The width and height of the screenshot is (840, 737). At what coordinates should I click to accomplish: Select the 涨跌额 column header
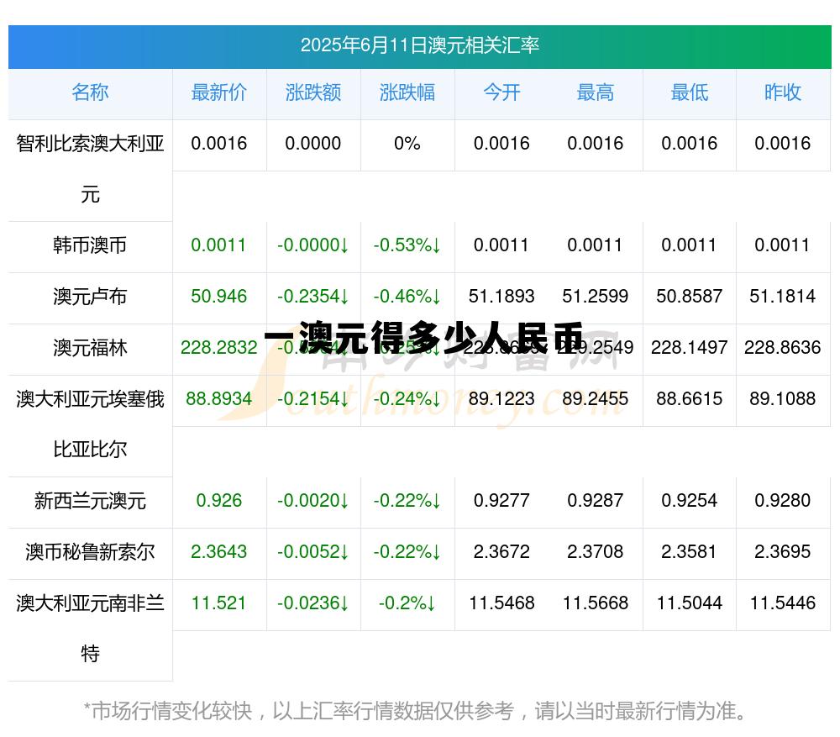pos(313,93)
